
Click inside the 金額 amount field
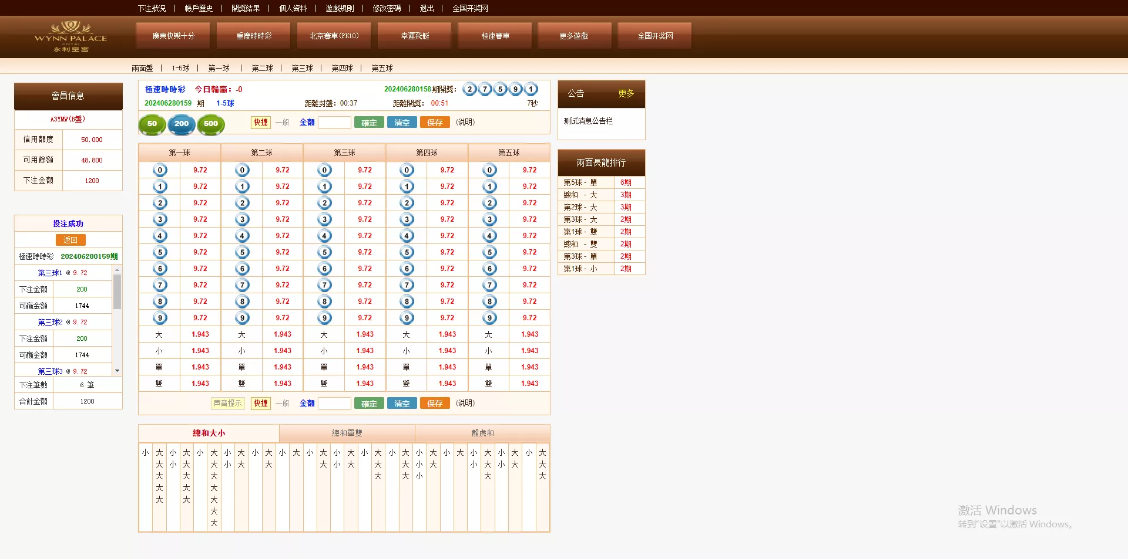tap(335, 122)
